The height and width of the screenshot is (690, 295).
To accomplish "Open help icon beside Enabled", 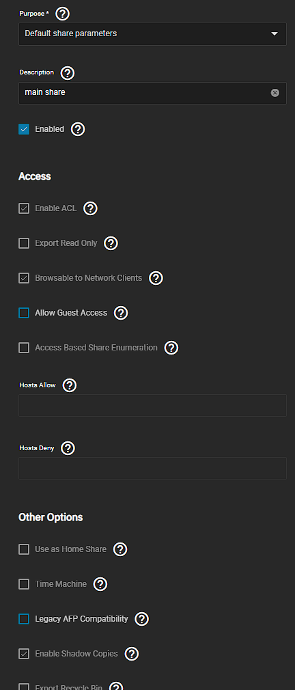I will click(x=78, y=129).
